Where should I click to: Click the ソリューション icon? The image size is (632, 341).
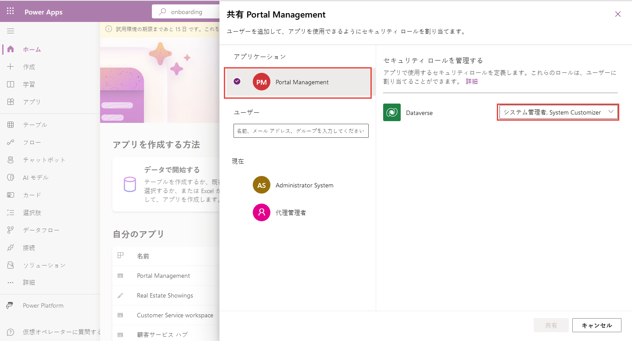11,265
